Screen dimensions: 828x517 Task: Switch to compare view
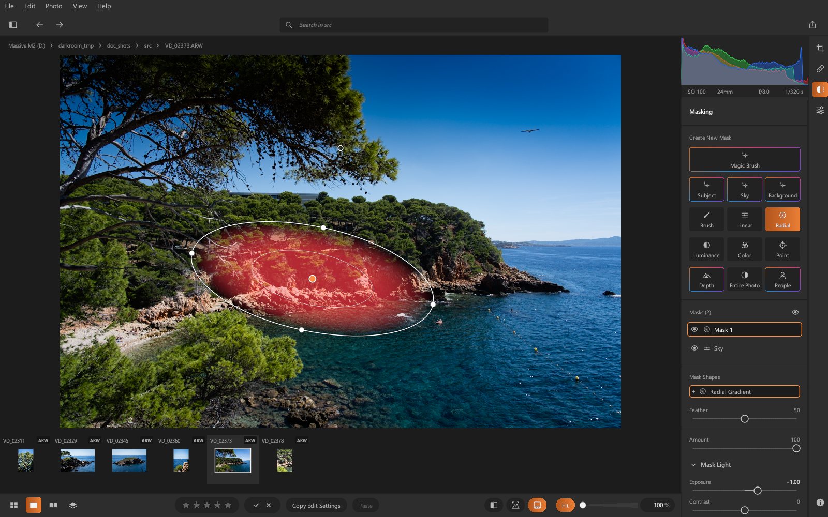pyautogui.click(x=53, y=505)
